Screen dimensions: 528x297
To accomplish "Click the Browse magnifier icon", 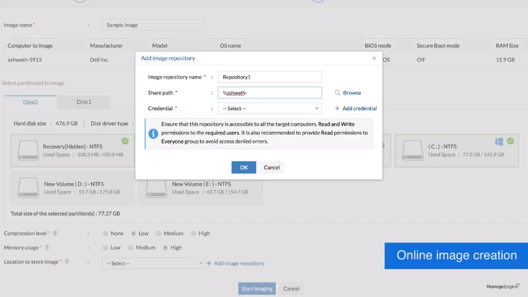I will (x=337, y=93).
